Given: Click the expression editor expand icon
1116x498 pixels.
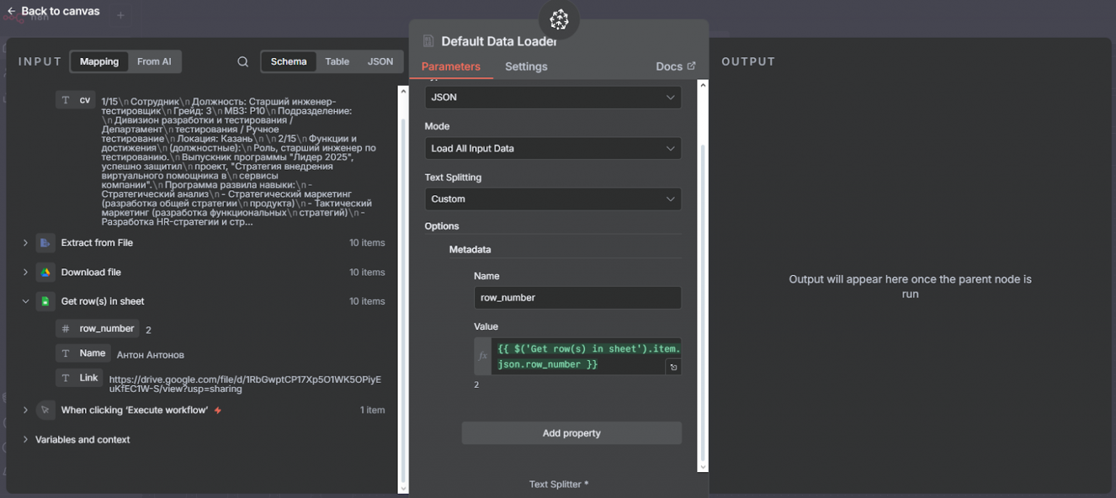Looking at the screenshot, I should pos(673,367).
